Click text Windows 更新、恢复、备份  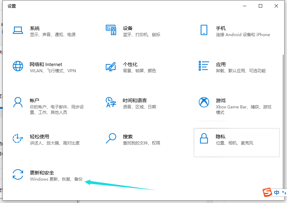coord(56,179)
